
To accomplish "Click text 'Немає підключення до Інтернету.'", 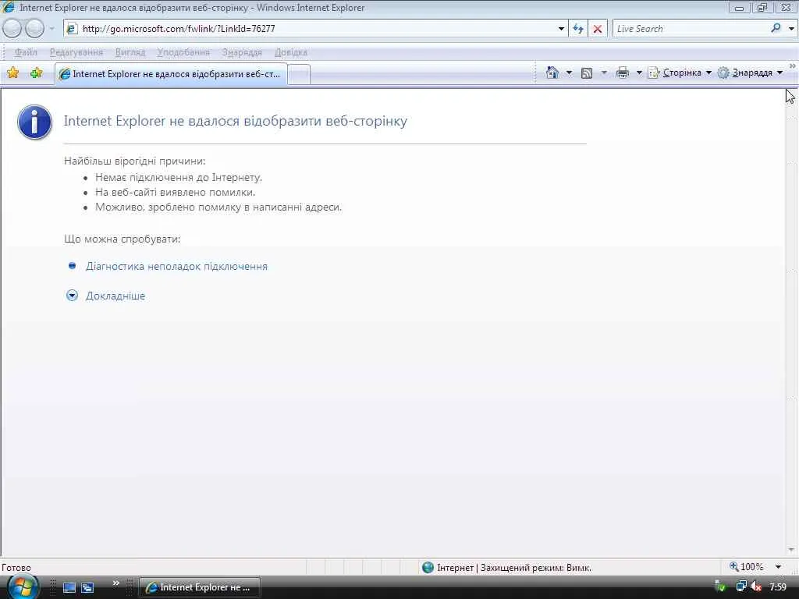I will point(179,178).
